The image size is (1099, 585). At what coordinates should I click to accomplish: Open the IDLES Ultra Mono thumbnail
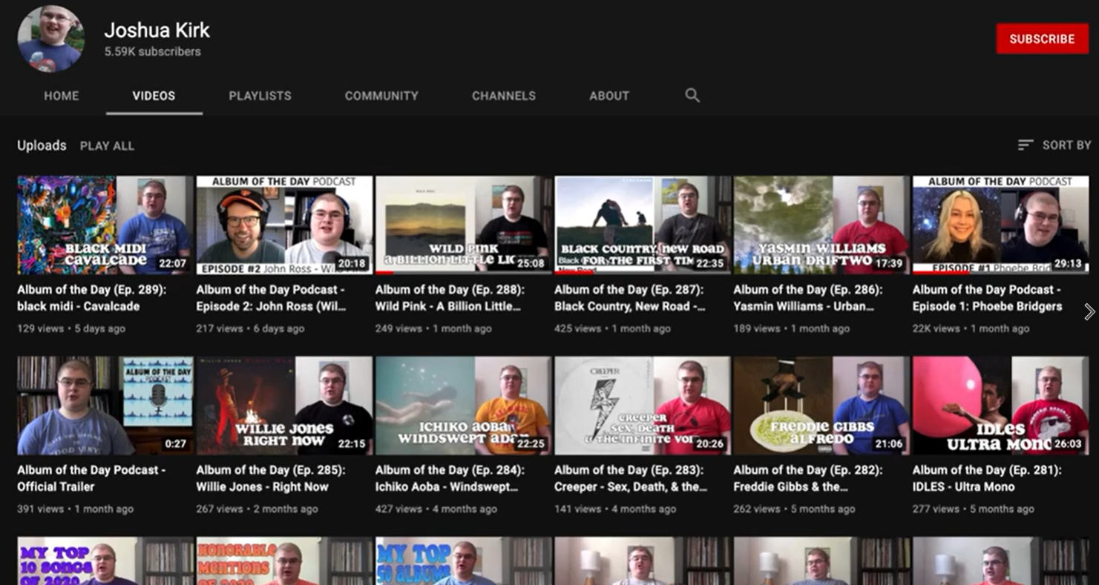tap(1000, 406)
